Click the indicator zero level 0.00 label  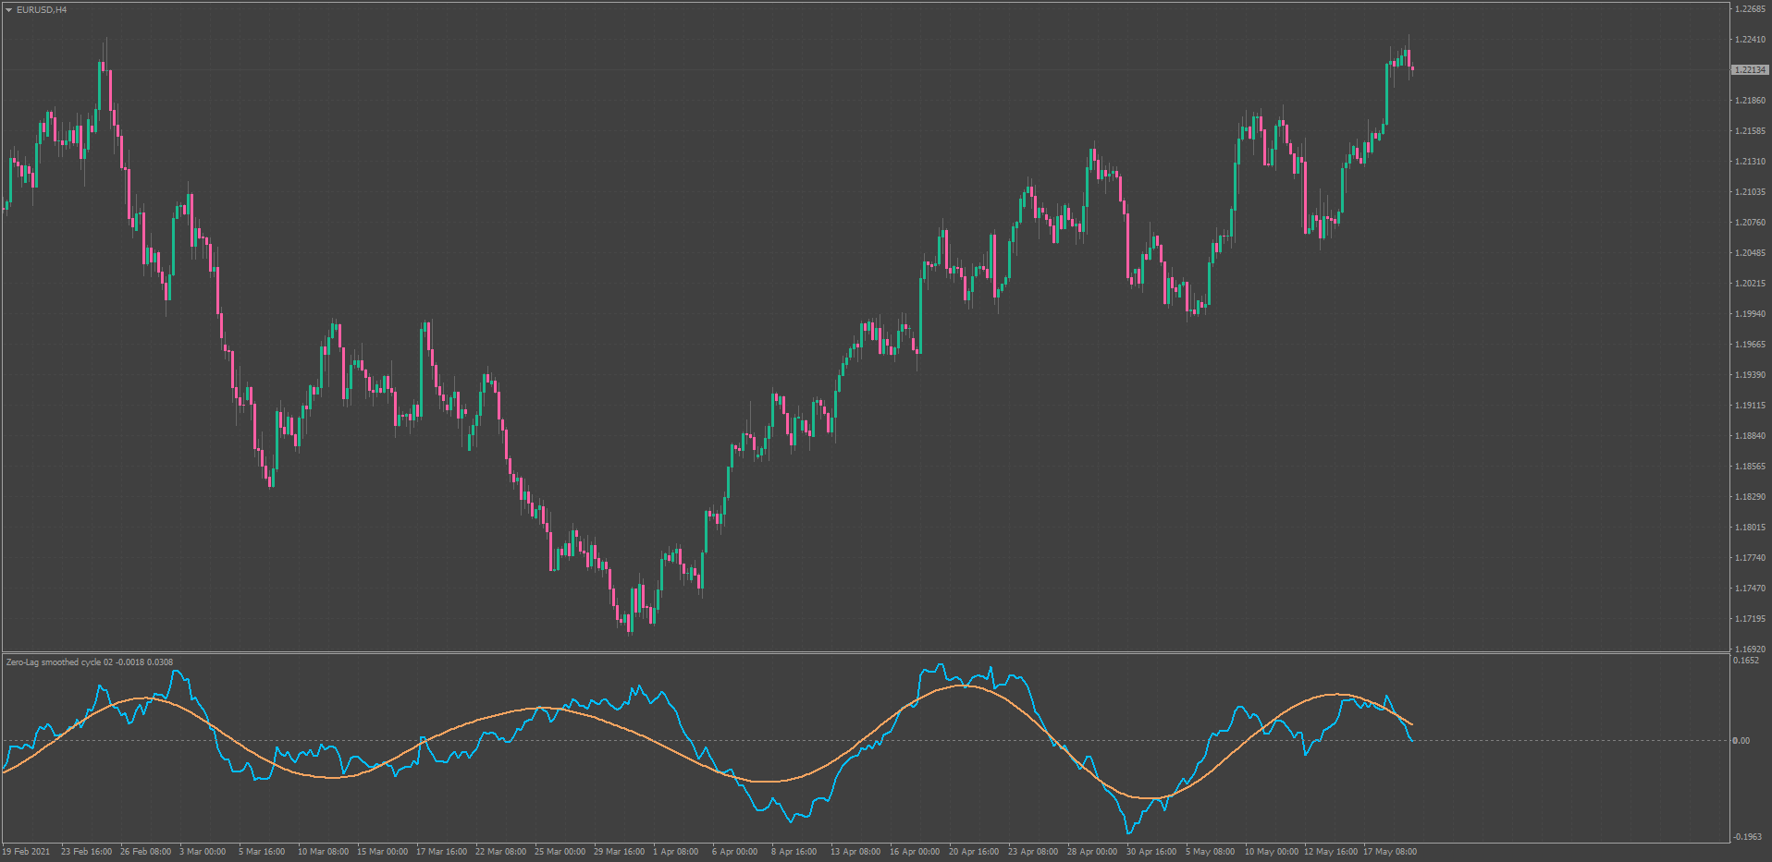pyautogui.click(x=1741, y=741)
